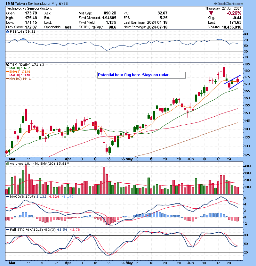Click the stochastic %D value 43.78
The image size is (256, 266).
75,230
